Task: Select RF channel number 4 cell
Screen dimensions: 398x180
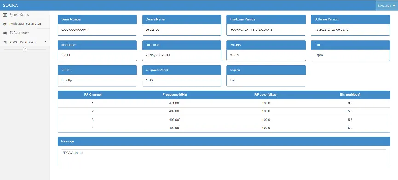Action: click(x=93, y=128)
